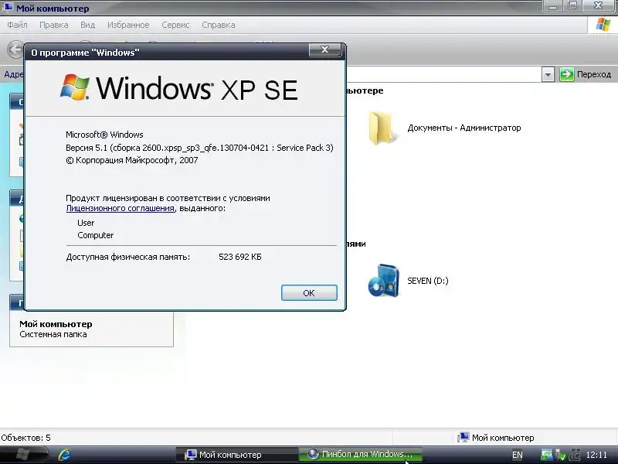The width and height of the screenshot is (618, 464).
Task: Click the SEVEN (D:) label
Action: (428, 281)
